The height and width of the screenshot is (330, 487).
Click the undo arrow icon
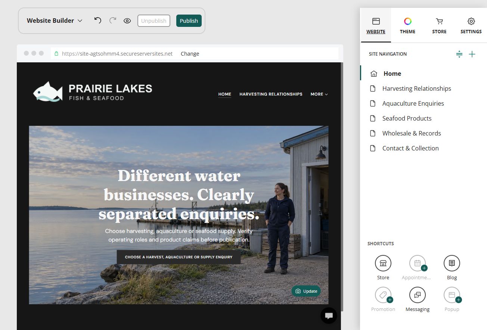tap(98, 21)
